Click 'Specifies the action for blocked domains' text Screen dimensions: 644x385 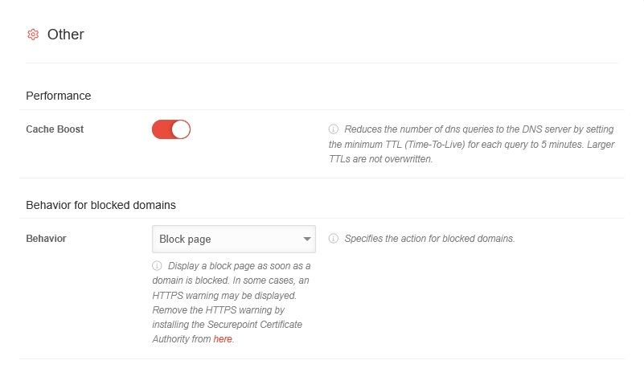click(429, 239)
